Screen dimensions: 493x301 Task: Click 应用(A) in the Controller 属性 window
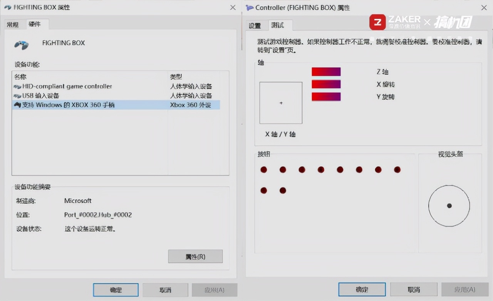pyautogui.click(x=465, y=289)
